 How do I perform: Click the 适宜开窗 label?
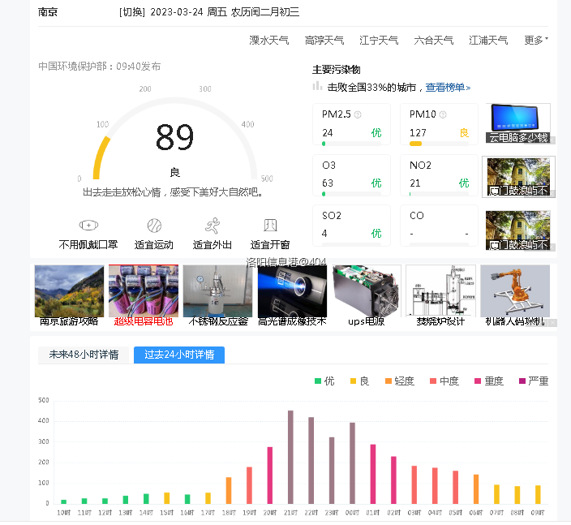[270, 245]
